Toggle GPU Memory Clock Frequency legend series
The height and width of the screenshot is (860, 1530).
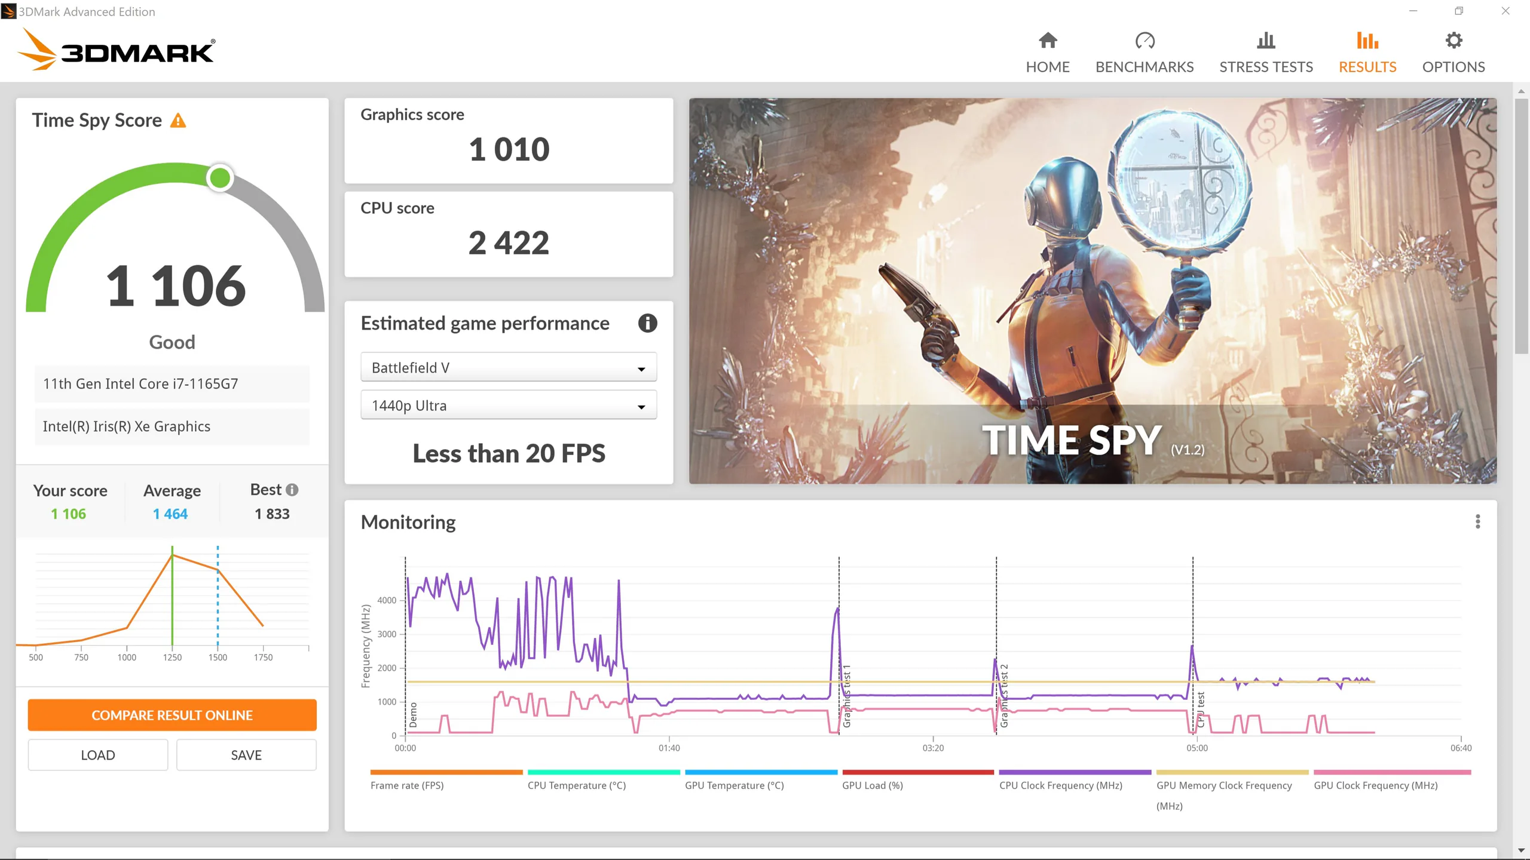coord(1224,795)
